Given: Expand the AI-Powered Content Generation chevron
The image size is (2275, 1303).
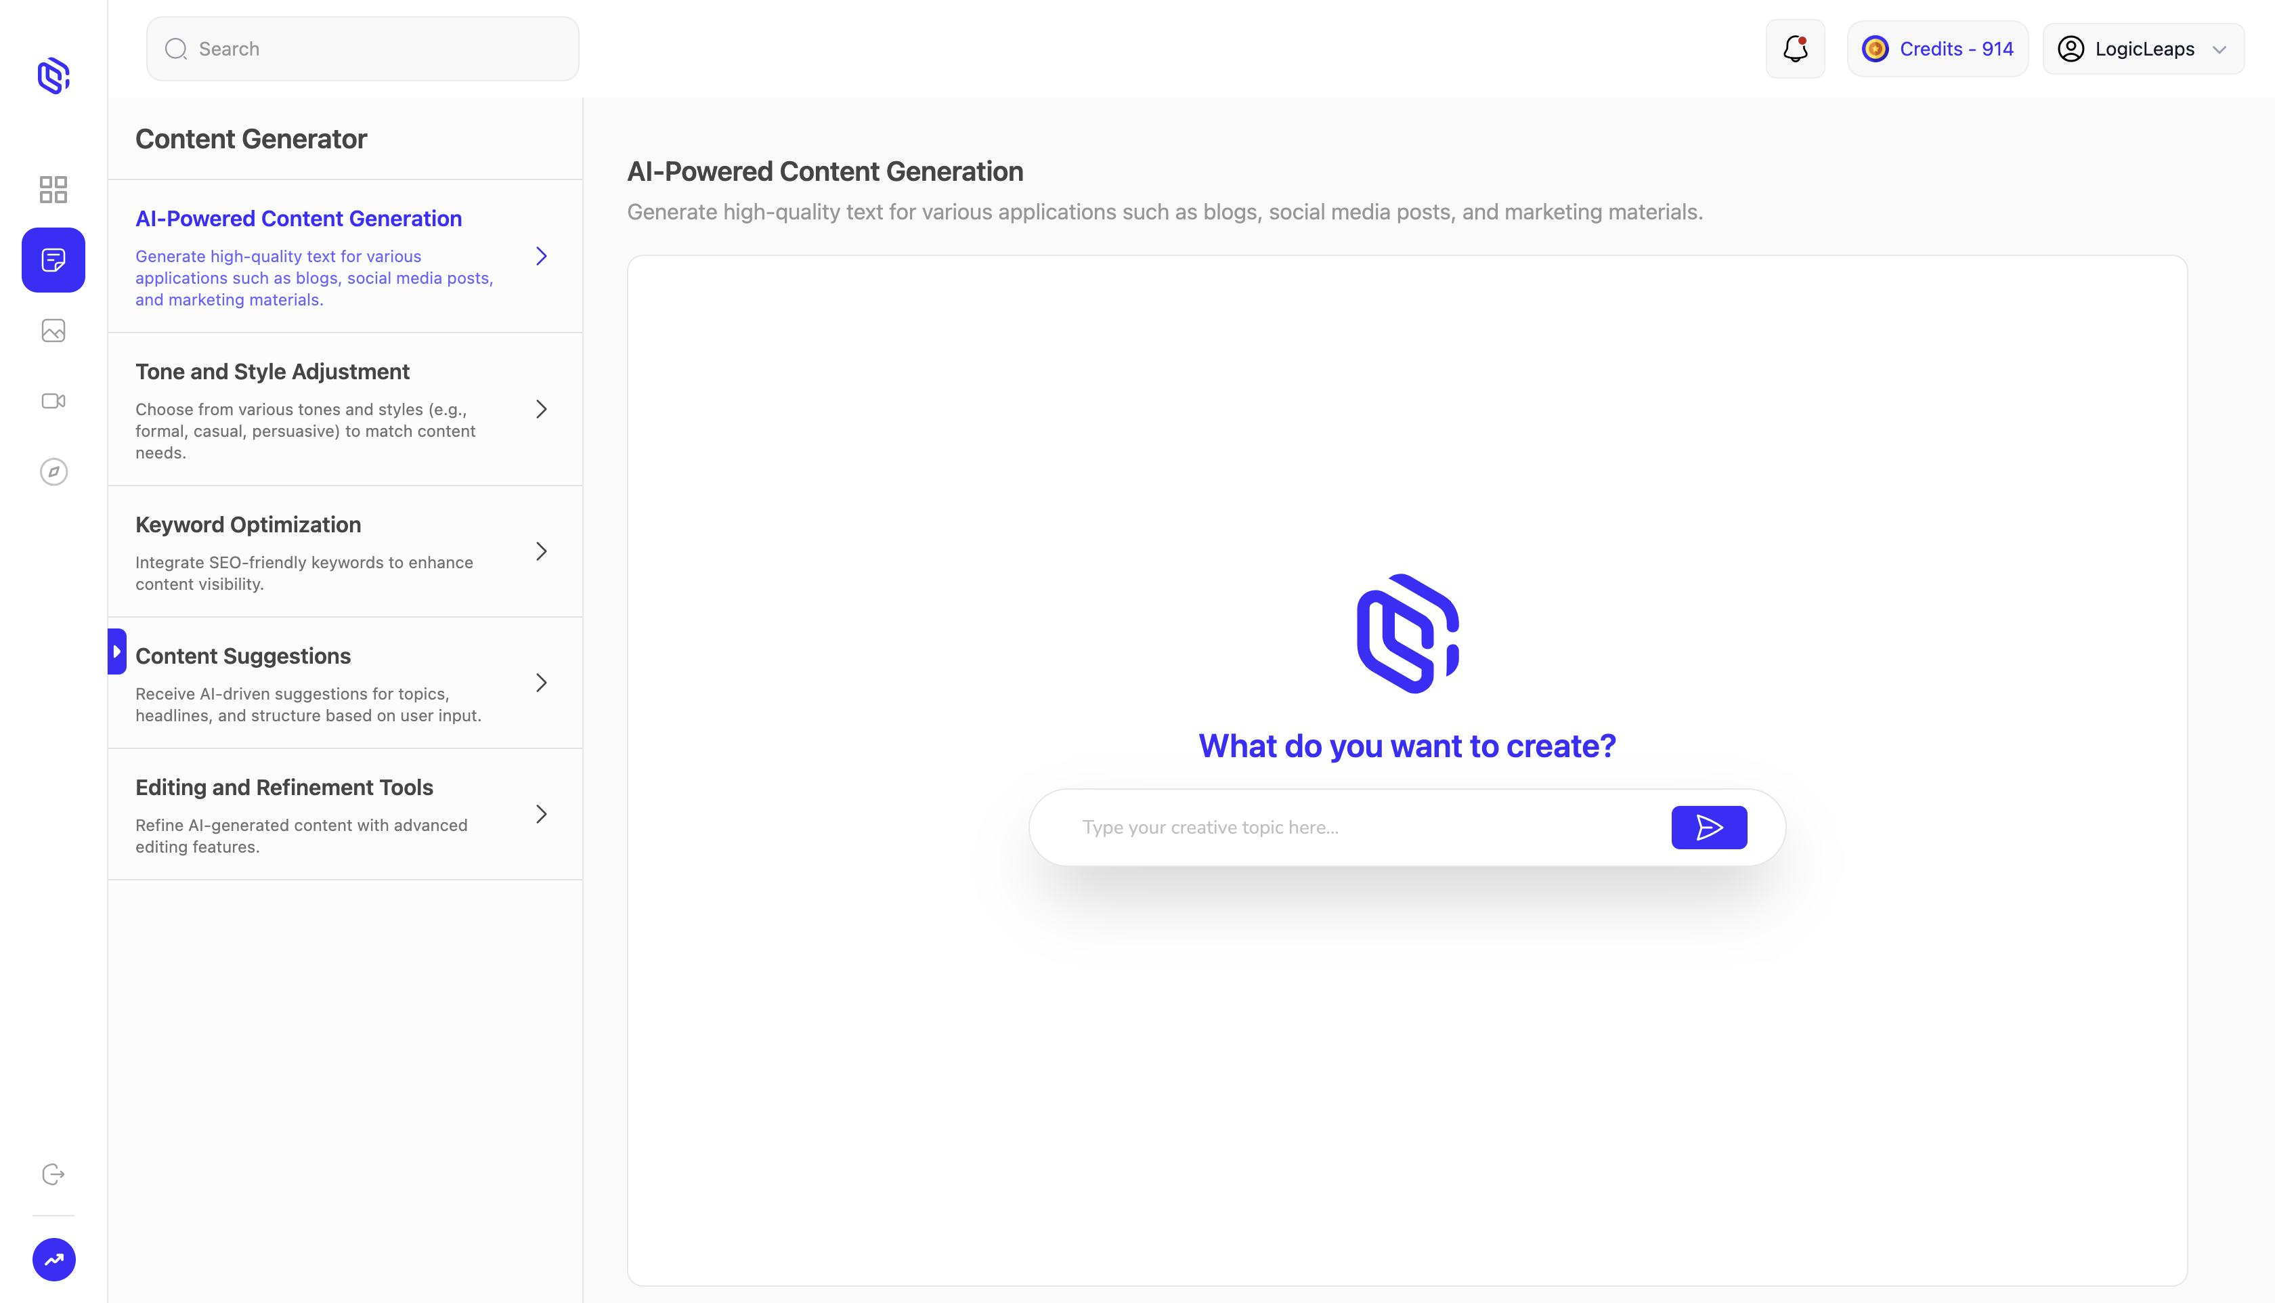Looking at the screenshot, I should tap(541, 256).
